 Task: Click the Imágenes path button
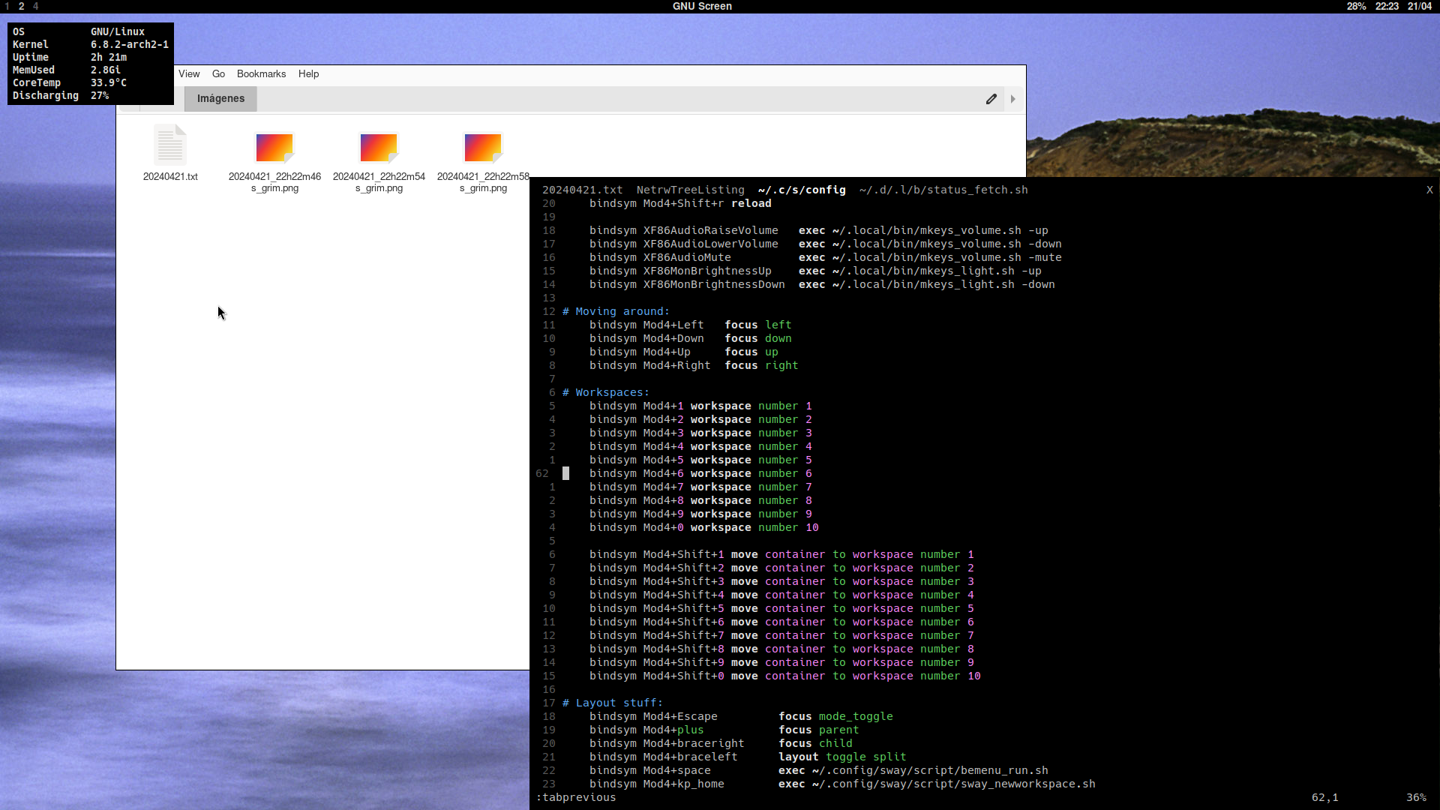tap(220, 99)
